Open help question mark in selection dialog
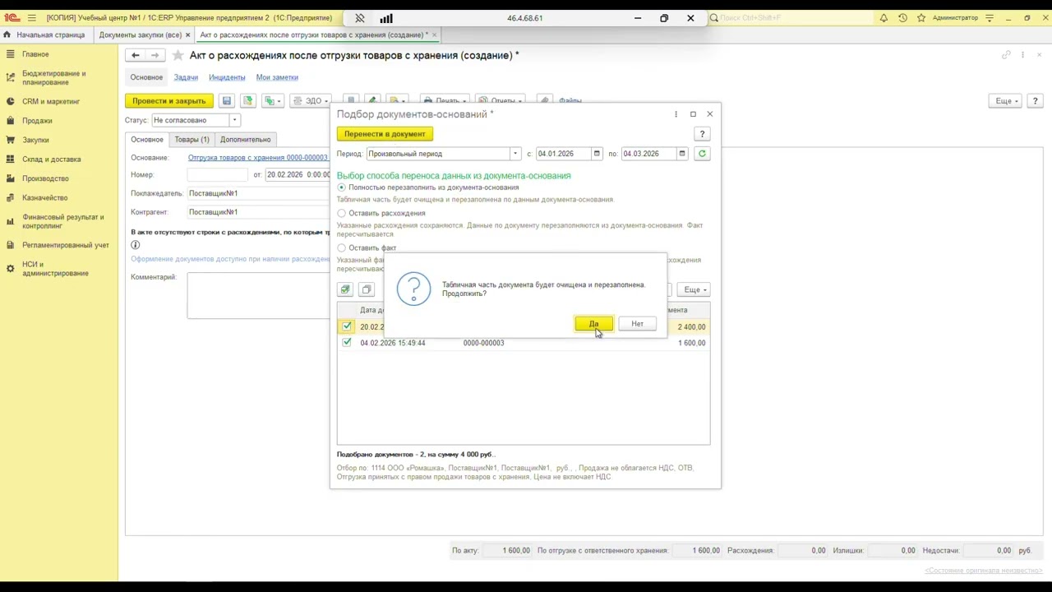The height and width of the screenshot is (592, 1052). (x=702, y=134)
